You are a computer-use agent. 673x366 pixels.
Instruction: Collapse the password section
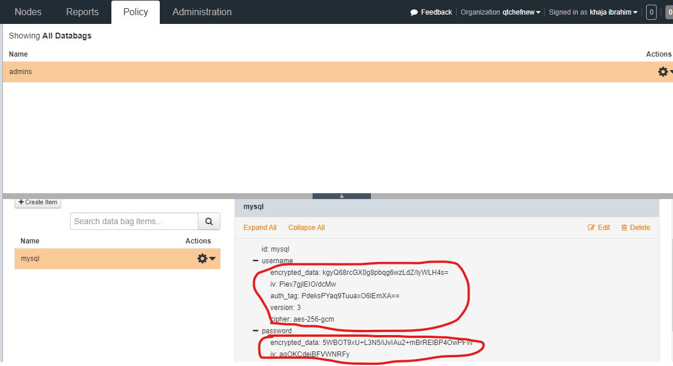pyautogui.click(x=255, y=331)
